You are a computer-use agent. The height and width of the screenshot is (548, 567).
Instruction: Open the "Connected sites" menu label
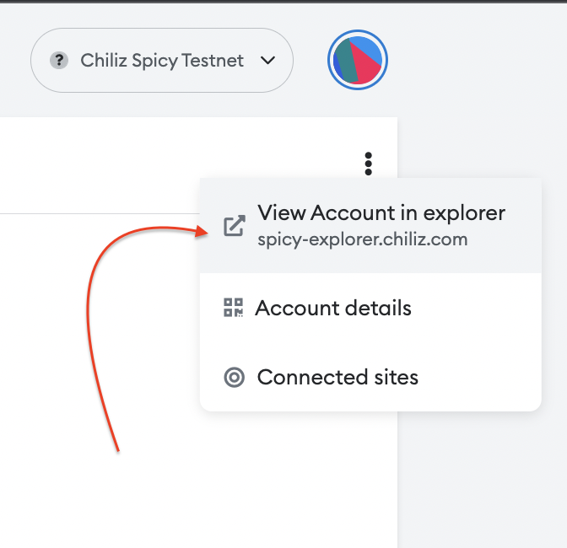pos(337,377)
